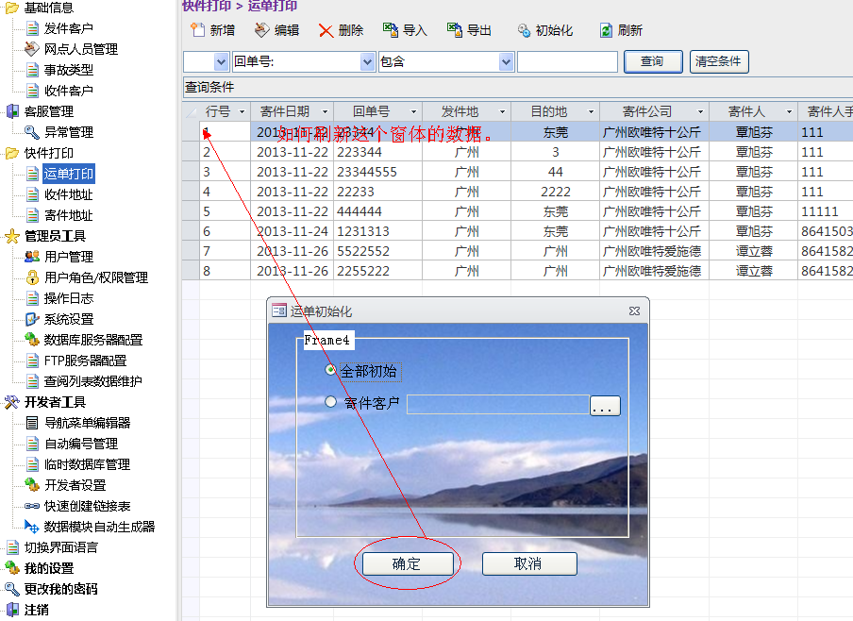This screenshot has width=853, height=621.
Task: Open 行号 column filter arrow
Action: click(243, 112)
